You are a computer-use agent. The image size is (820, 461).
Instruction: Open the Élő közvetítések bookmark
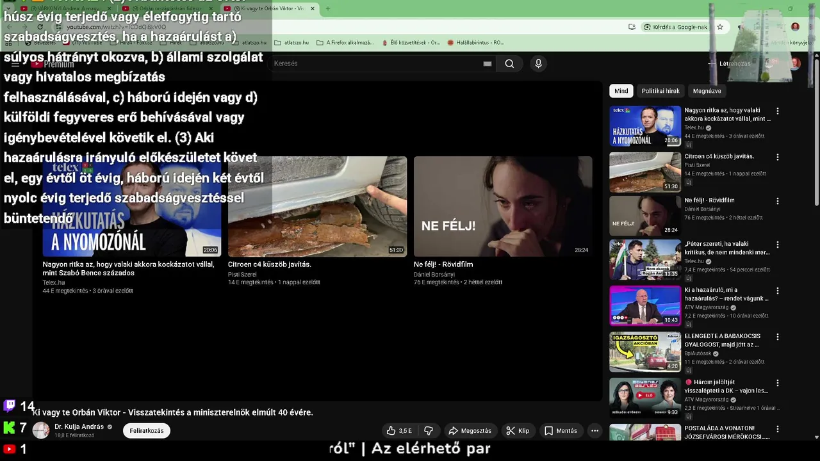click(411, 42)
